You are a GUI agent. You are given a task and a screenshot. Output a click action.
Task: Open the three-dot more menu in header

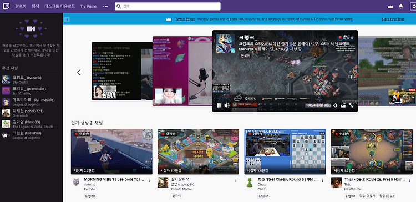(x=105, y=6)
